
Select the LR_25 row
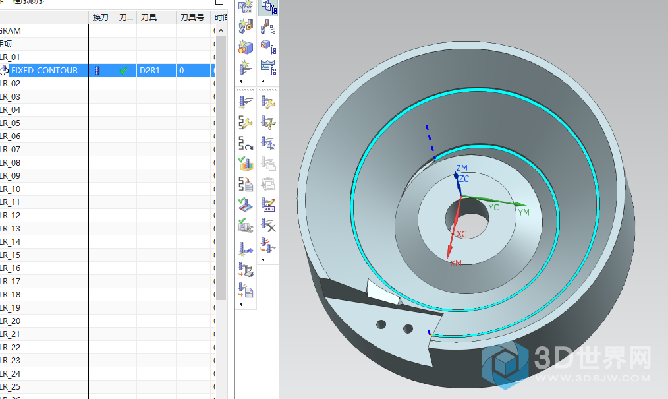(107, 388)
